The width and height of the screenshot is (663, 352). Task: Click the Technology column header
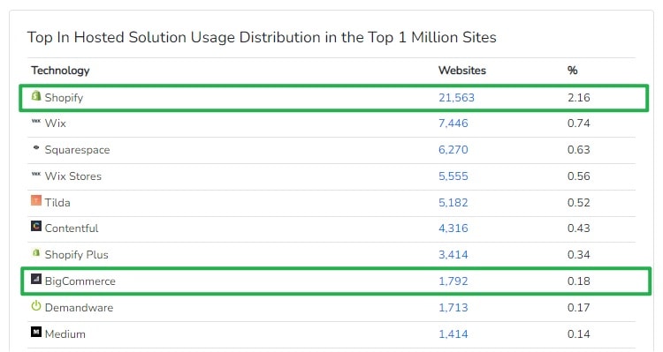pos(60,71)
